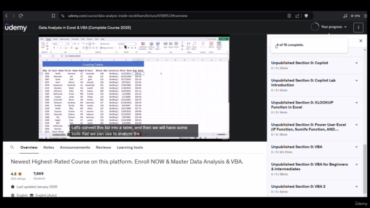
Task: Switch to the Notes tab
Action: (49, 147)
